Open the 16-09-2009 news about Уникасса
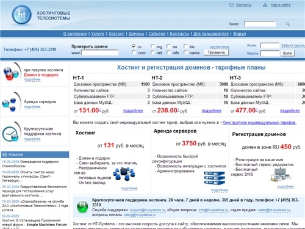 pyautogui.click(x=29, y=176)
